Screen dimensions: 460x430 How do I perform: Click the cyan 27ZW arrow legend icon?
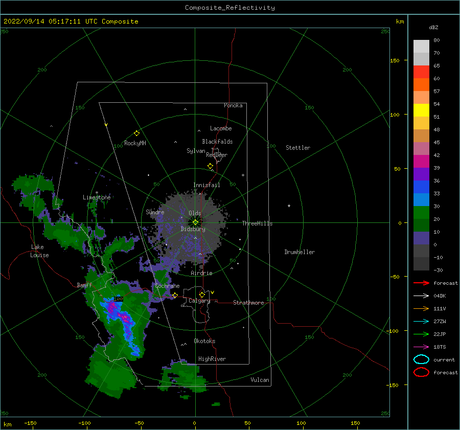[x=421, y=321]
